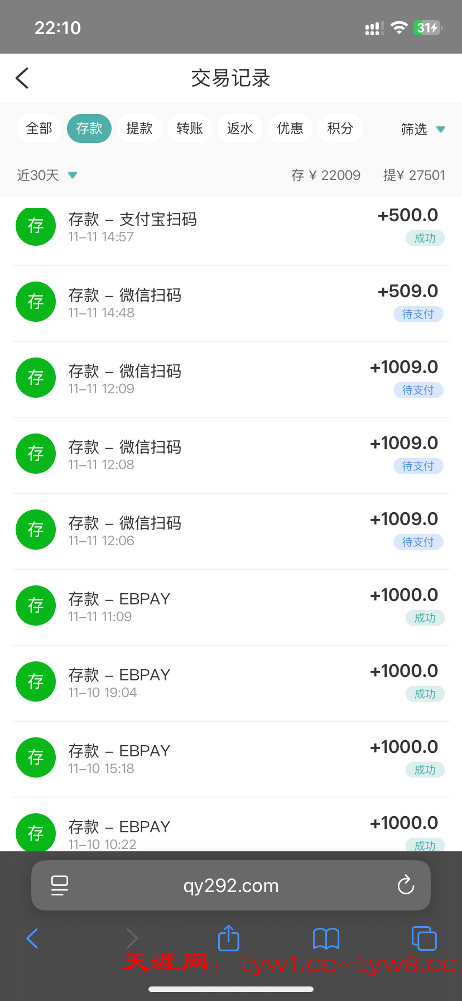Select the 优惠 filter chip
The width and height of the screenshot is (462, 1001).
(290, 128)
